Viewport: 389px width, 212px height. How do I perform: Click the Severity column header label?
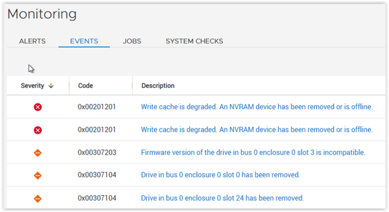coord(33,86)
